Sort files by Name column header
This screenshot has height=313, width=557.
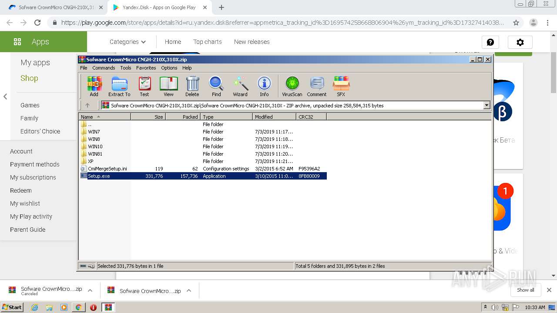pyautogui.click(x=105, y=117)
